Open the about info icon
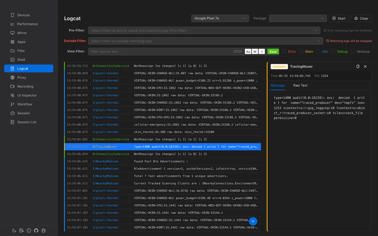Screen dimensions: 378x236 pos(29,230)
